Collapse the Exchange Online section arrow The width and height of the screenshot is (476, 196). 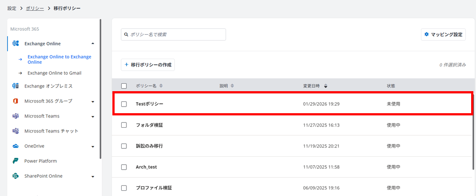93,44
